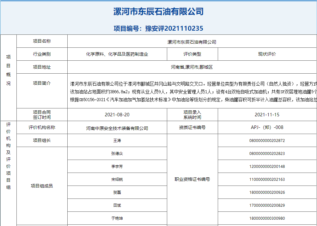Select address 河南省,漯河市,郾城区
This screenshot has height=226, width=317.
[x=192, y=67]
